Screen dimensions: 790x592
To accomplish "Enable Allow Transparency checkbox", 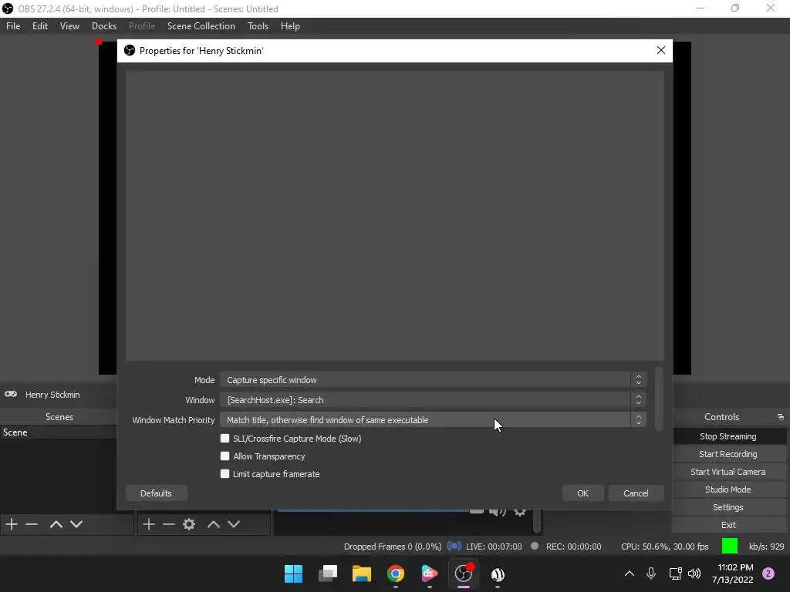I will pyautogui.click(x=225, y=456).
